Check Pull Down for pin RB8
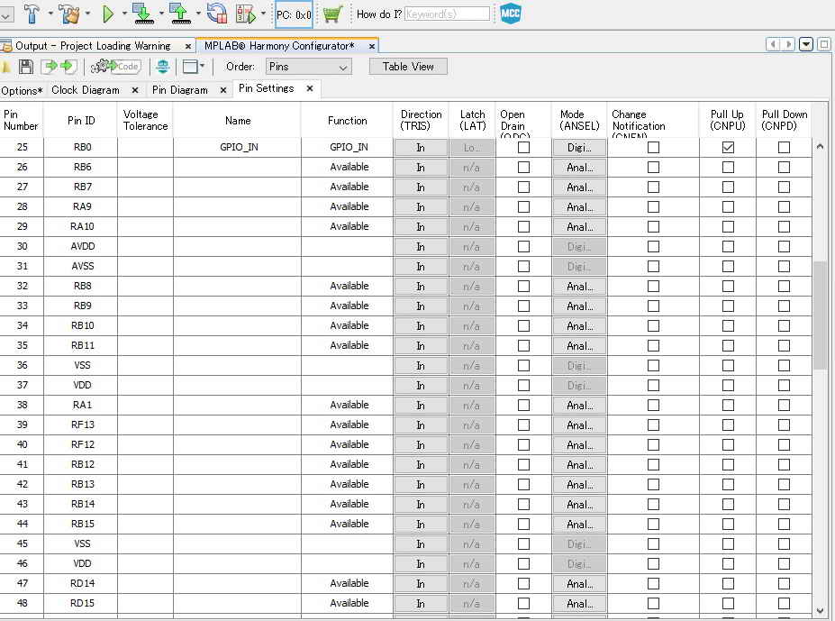 (784, 287)
